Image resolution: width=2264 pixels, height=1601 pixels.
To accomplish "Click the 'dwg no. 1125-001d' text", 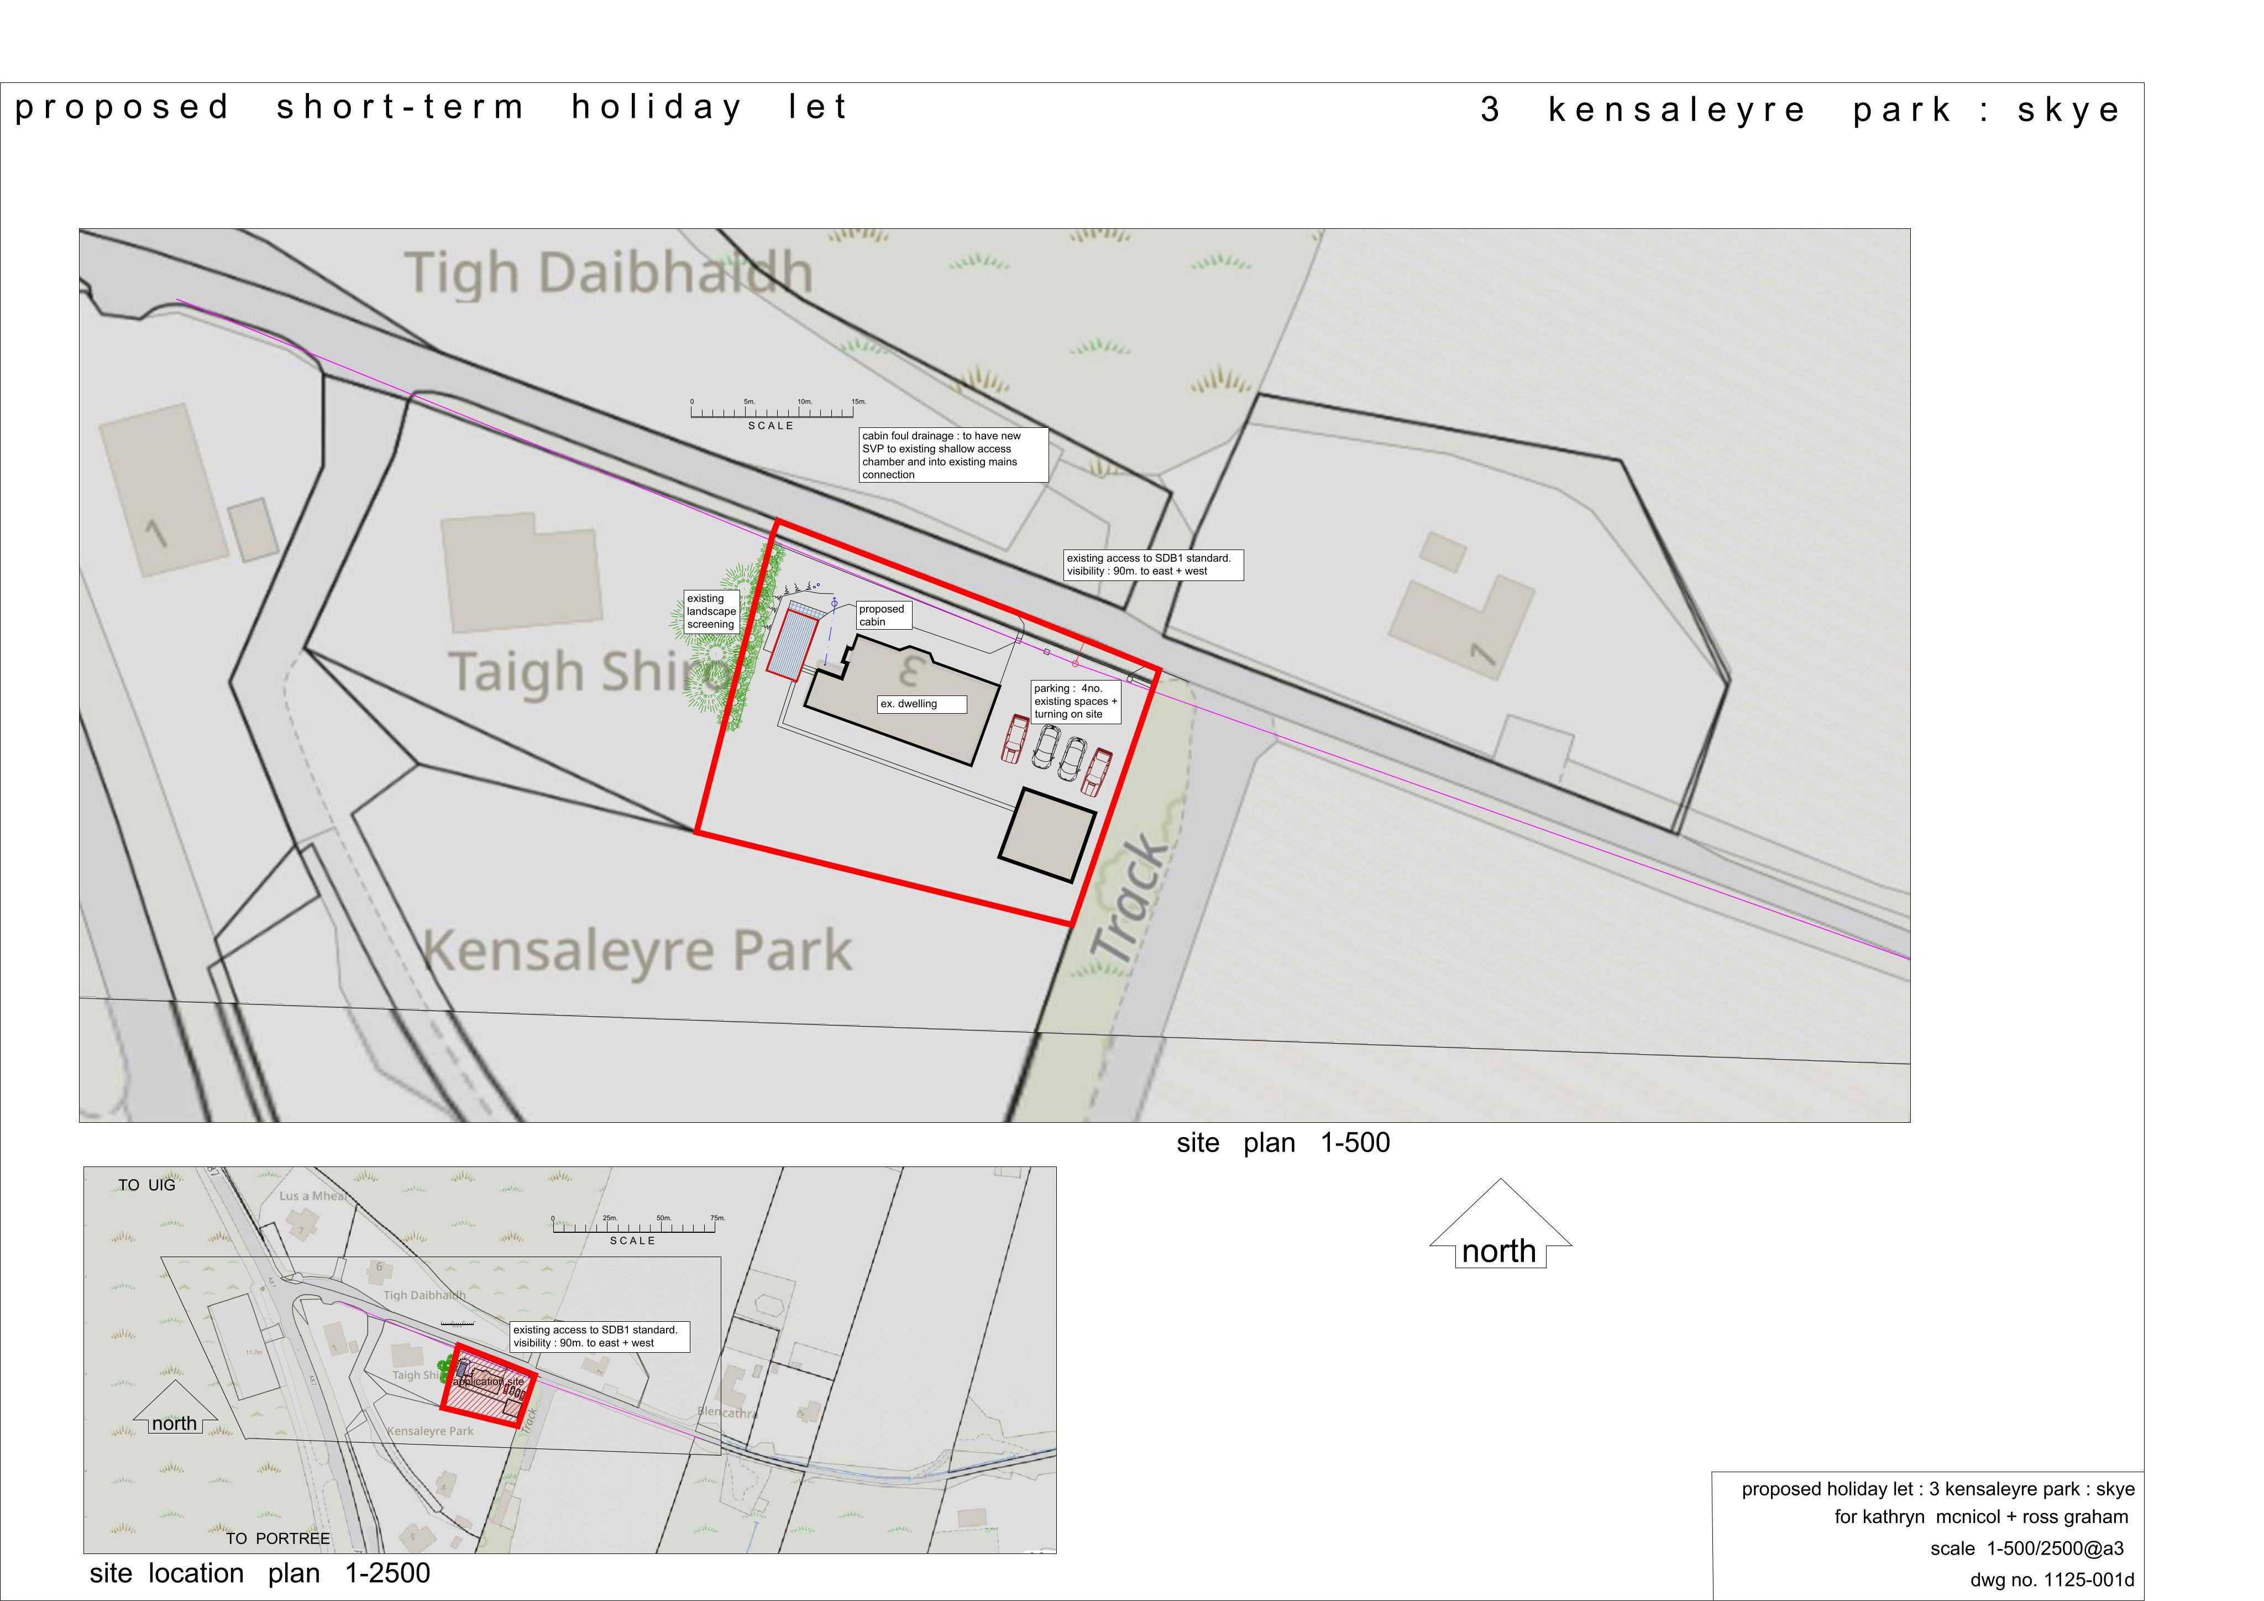I will (x=2052, y=1581).
